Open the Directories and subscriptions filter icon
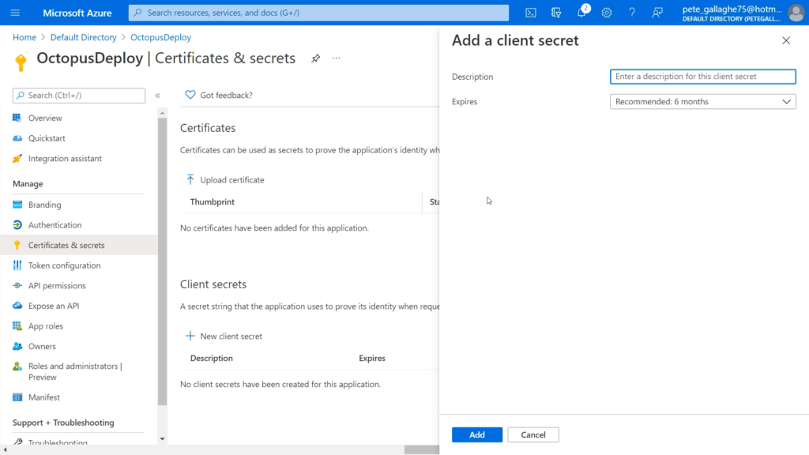Screen dimensions: 809x455 tap(555, 13)
